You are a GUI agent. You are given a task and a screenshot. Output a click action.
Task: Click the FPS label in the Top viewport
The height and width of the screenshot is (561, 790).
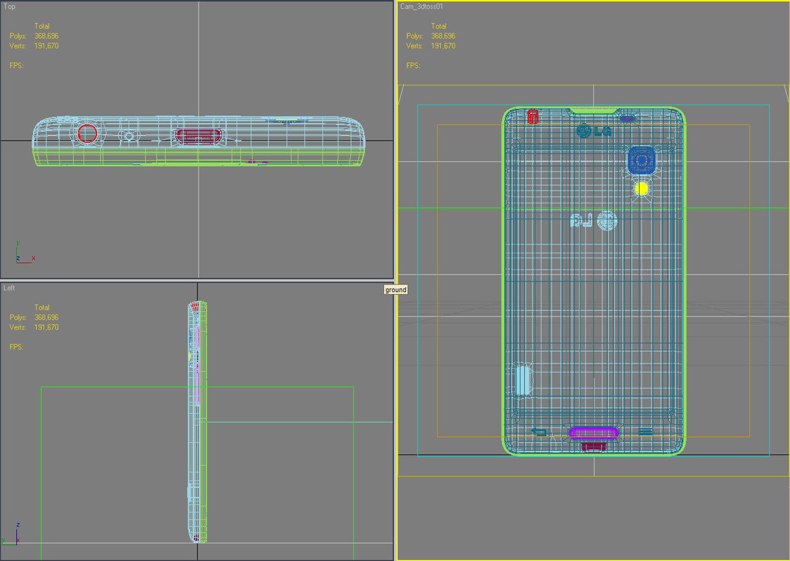(17, 65)
